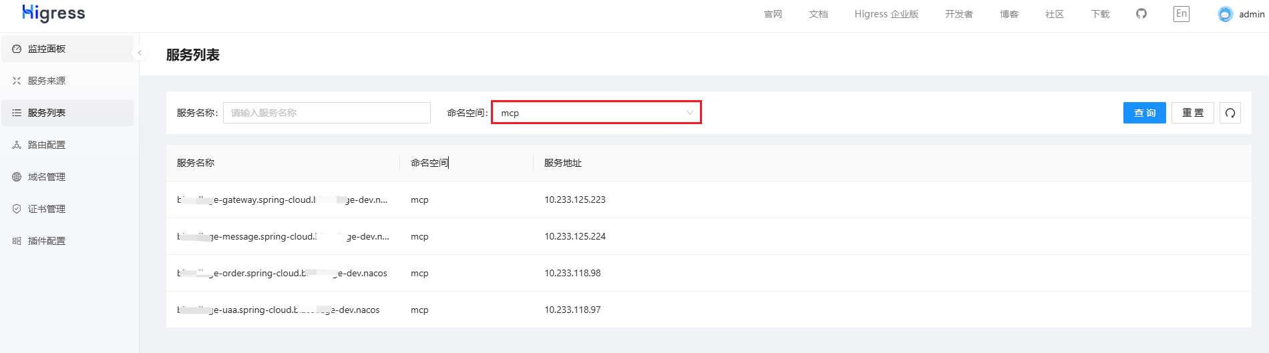This screenshot has height=353, width=1269.
Task: Focus the 服务名称 input field
Action: point(327,113)
